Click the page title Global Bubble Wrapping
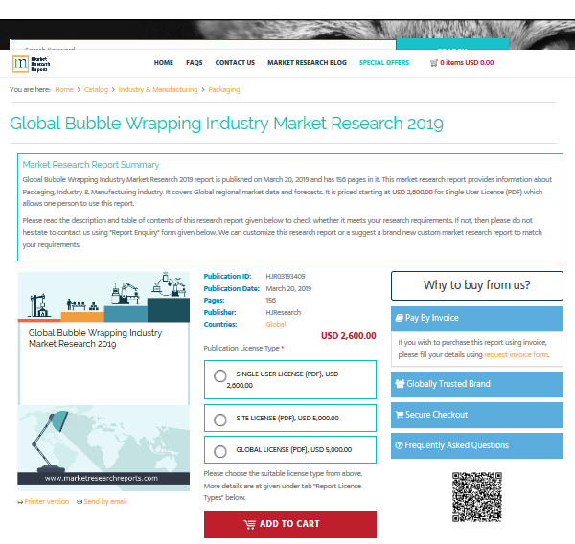 pos(226,124)
